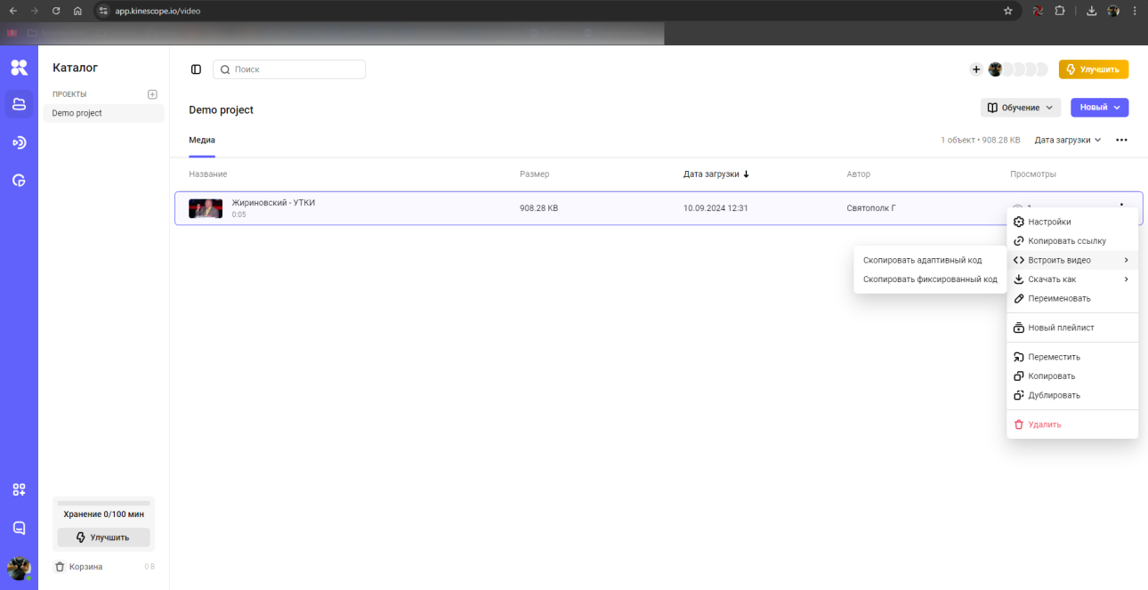Image resolution: width=1148 pixels, height=590 pixels.
Task: Choose Дублировать in the context menu
Action: pos(1072,395)
